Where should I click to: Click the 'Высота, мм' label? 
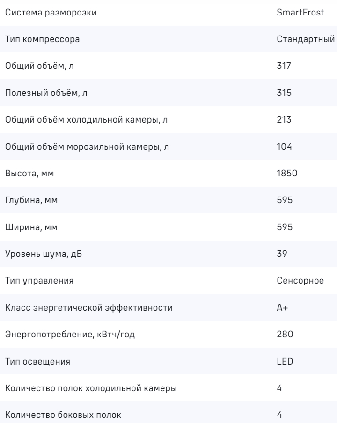point(29,174)
